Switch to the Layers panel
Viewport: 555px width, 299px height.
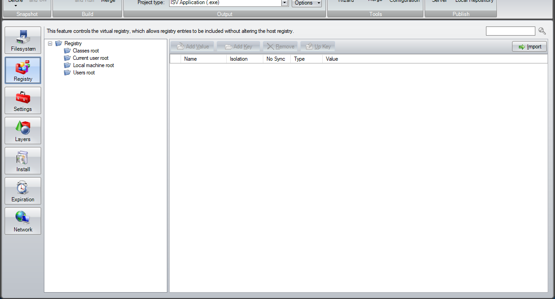tap(22, 131)
